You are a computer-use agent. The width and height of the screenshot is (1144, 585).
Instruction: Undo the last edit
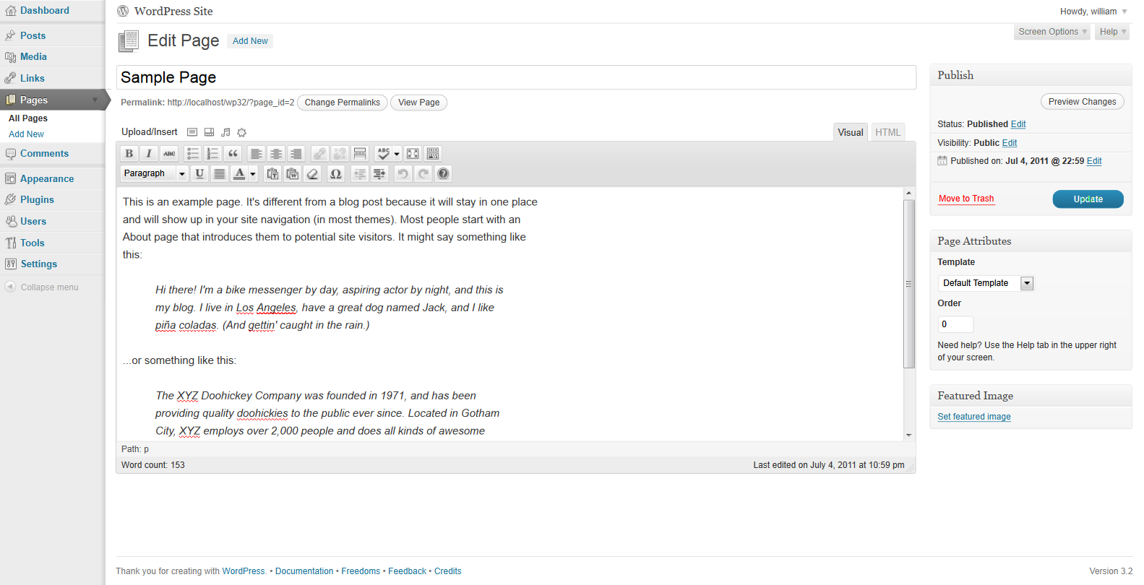tap(403, 173)
